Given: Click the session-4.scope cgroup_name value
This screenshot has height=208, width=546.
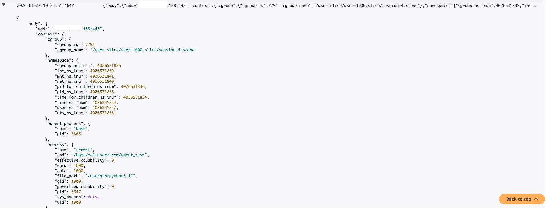Looking at the screenshot, I should tap(143, 50).
